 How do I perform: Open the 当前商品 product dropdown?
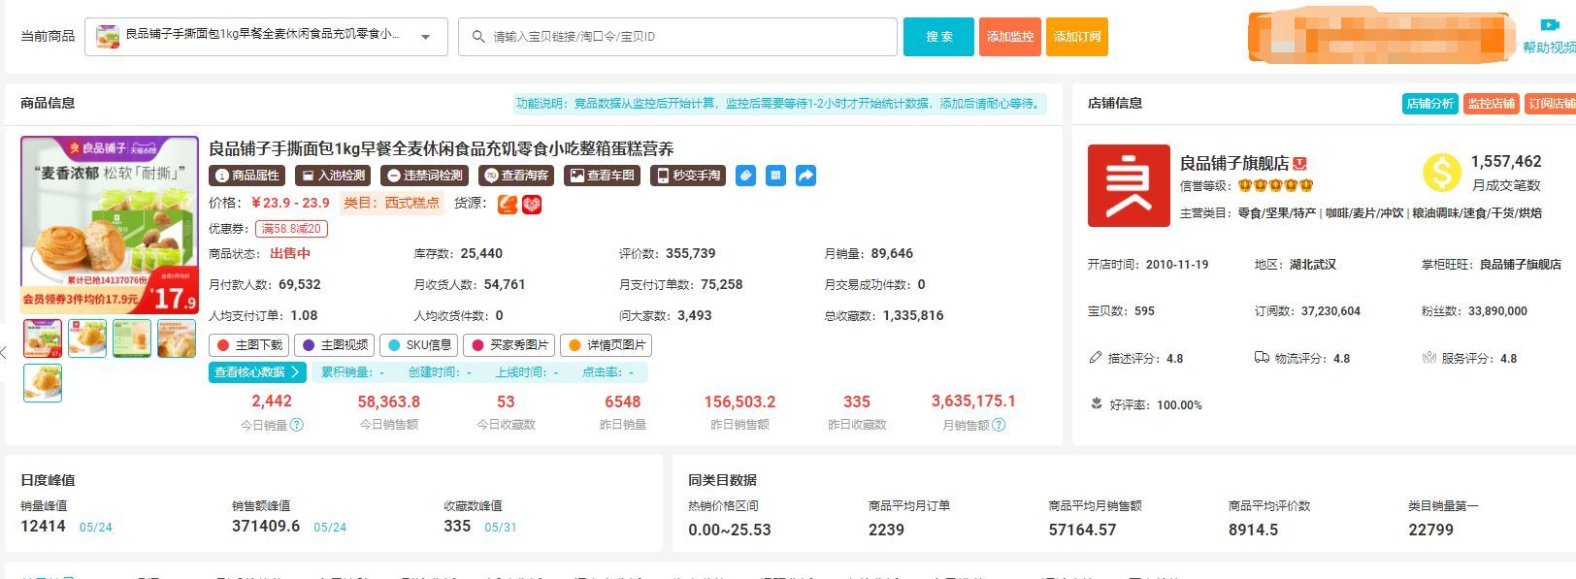pos(267,37)
